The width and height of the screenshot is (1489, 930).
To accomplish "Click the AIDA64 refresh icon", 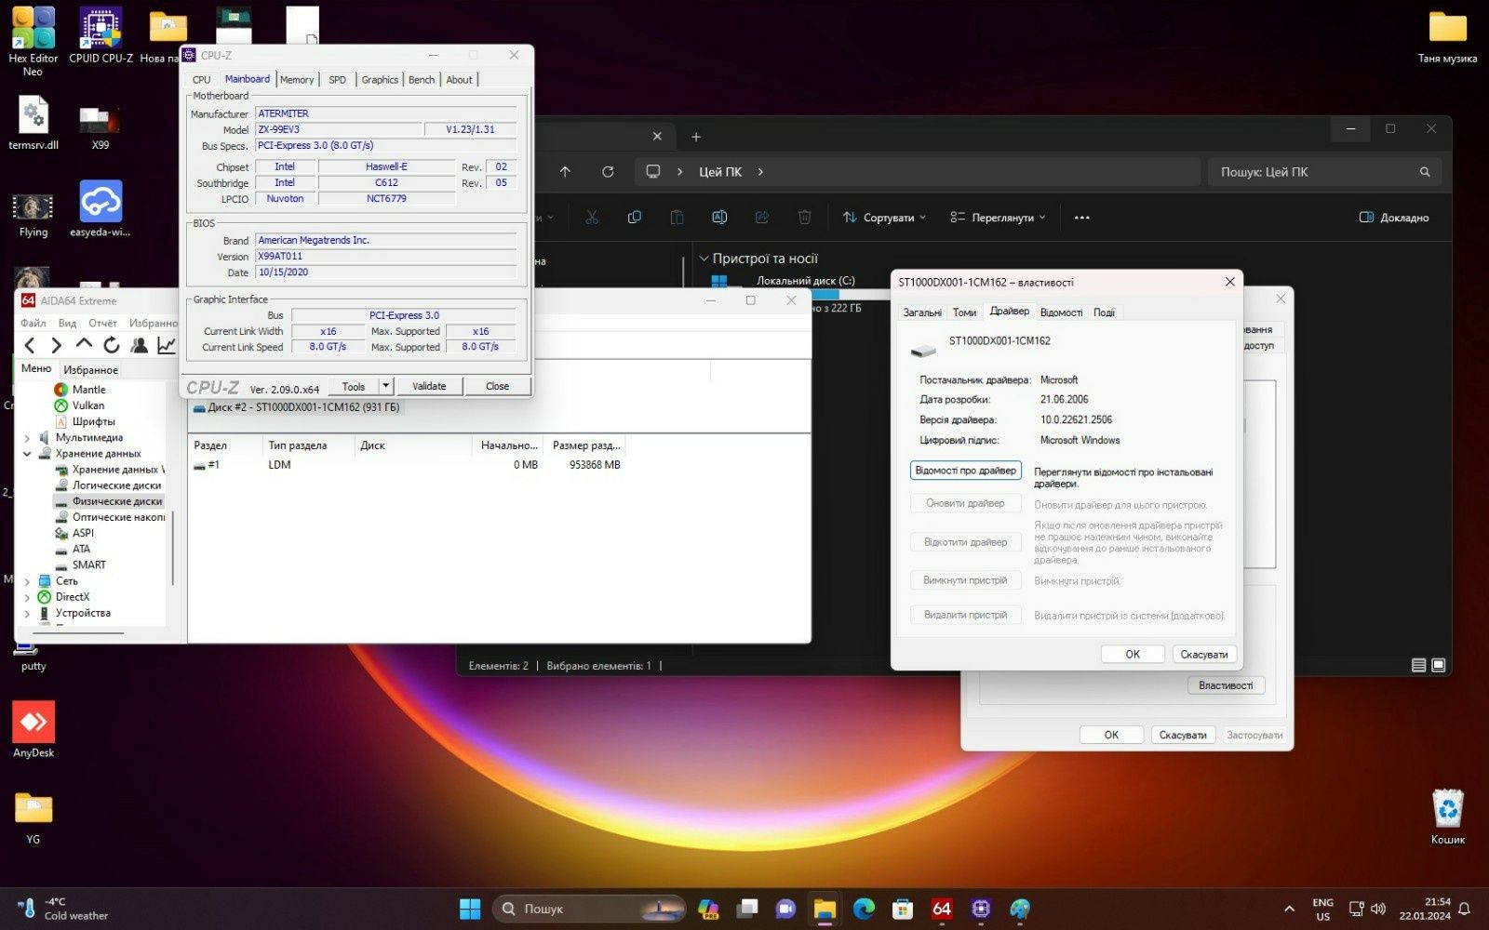I will coord(112,346).
